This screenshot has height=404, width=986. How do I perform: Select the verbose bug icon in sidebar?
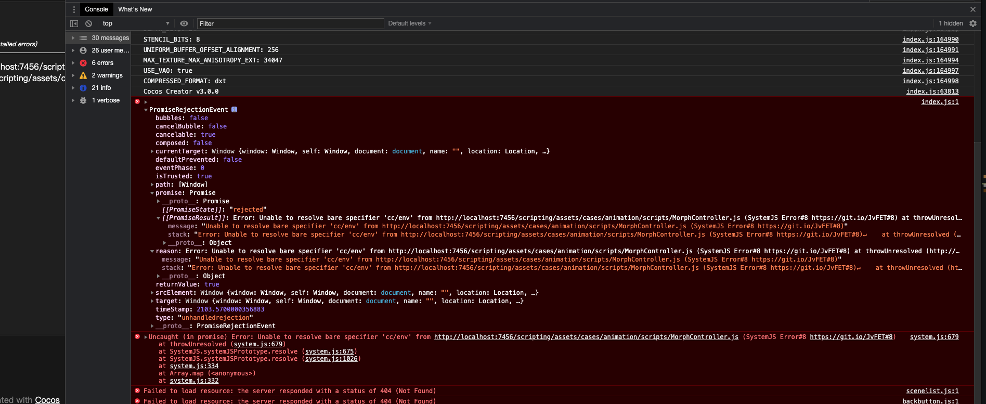83,100
